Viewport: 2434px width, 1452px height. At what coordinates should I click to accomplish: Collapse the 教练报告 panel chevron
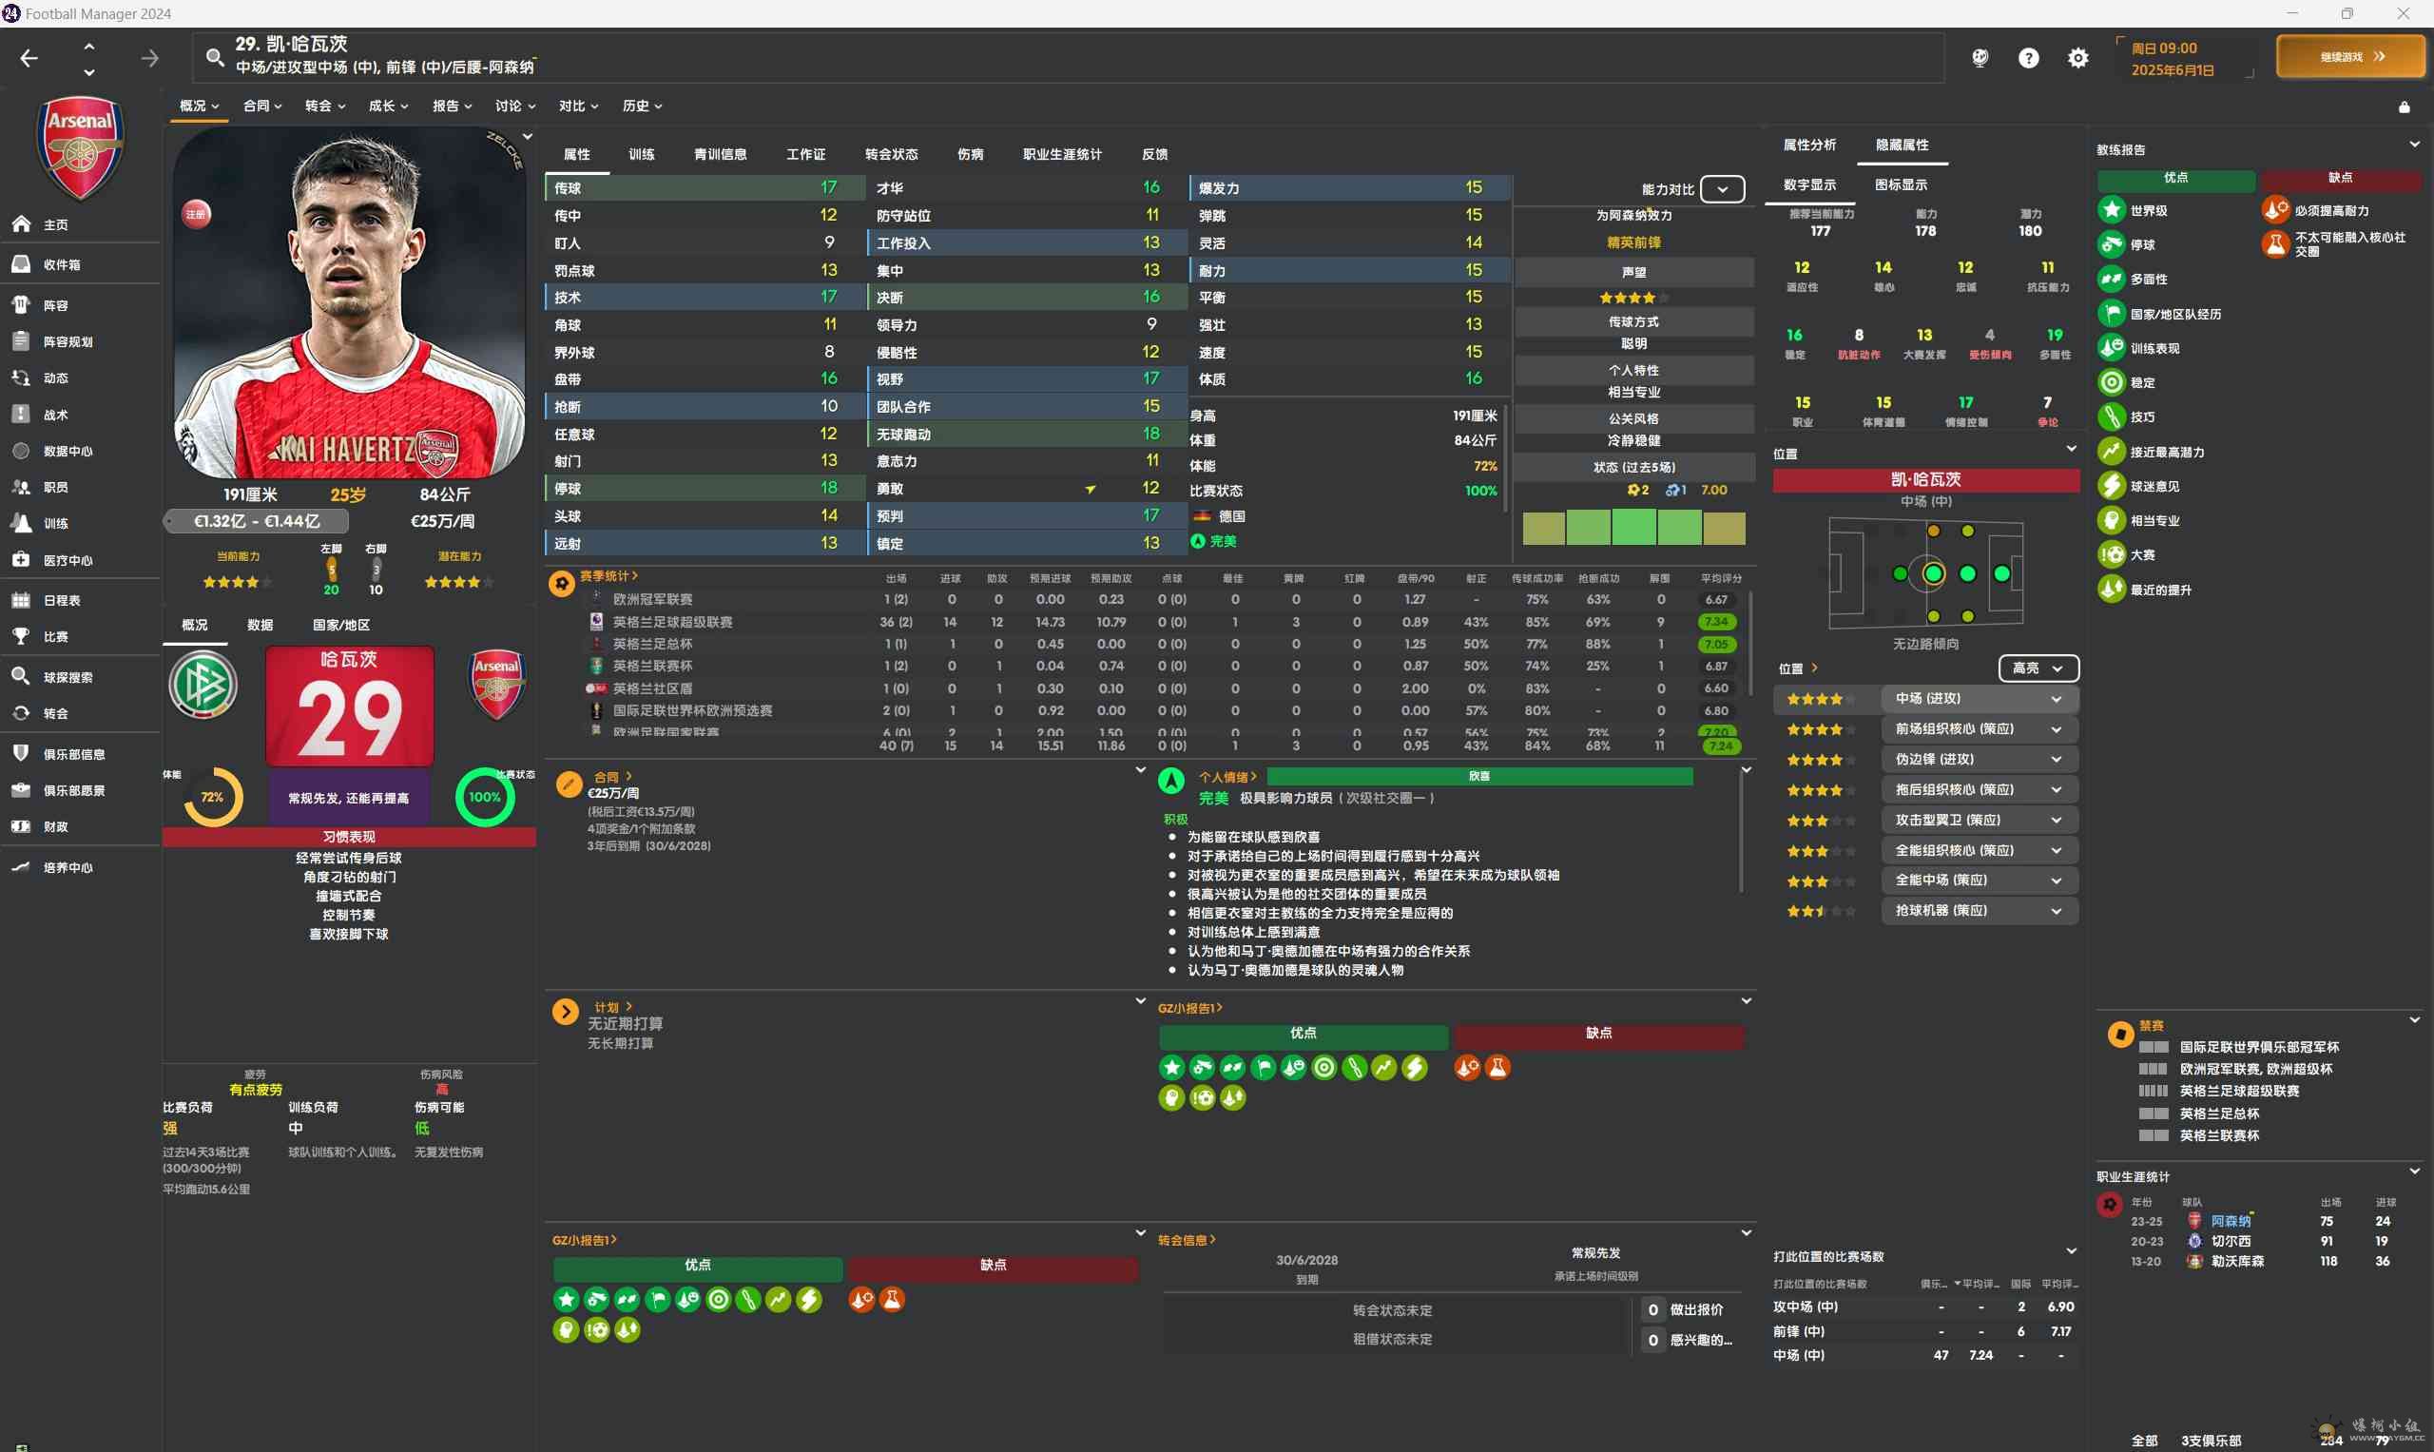coord(2414,144)
